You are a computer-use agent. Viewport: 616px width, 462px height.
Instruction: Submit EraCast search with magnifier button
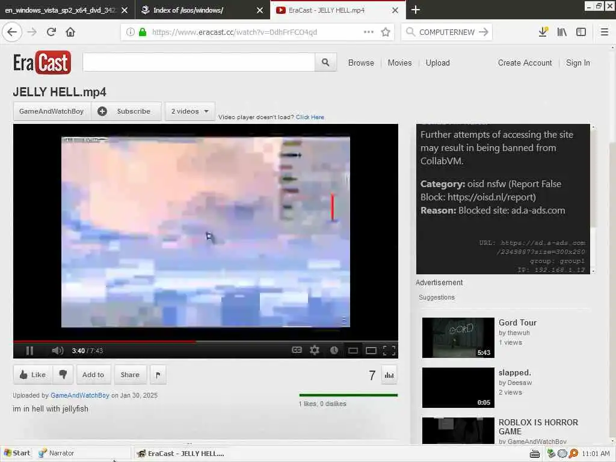click(x=325, y=62)
